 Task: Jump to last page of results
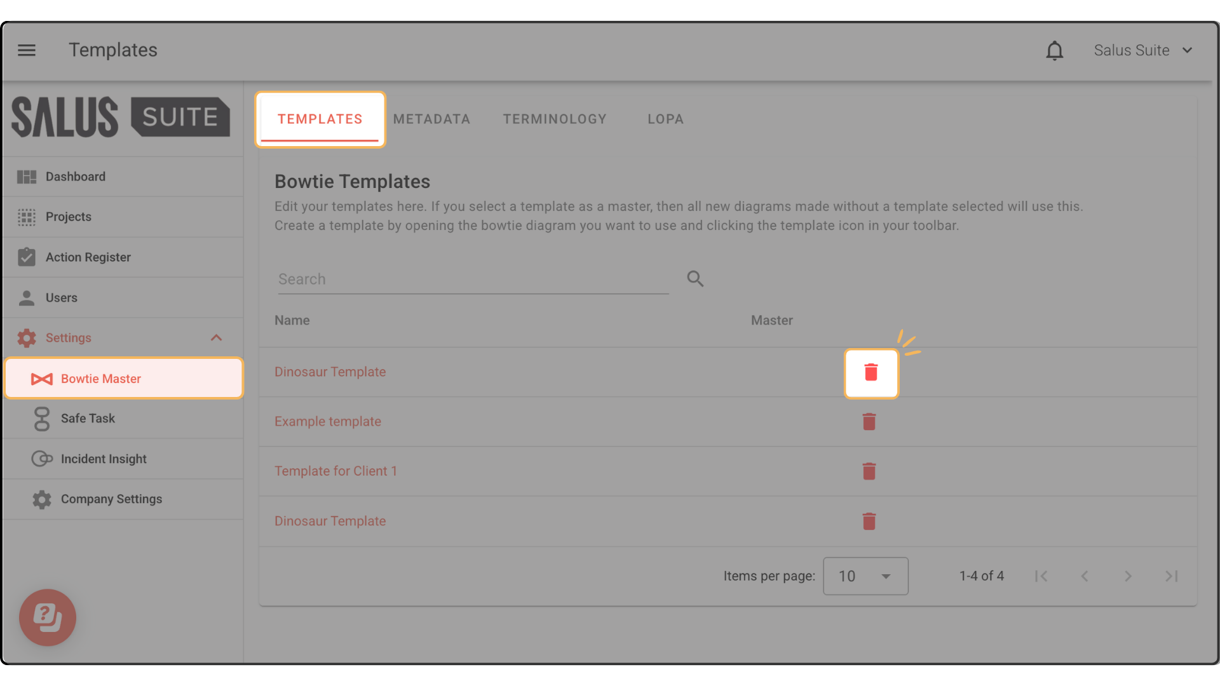[x=1171, y=576]
